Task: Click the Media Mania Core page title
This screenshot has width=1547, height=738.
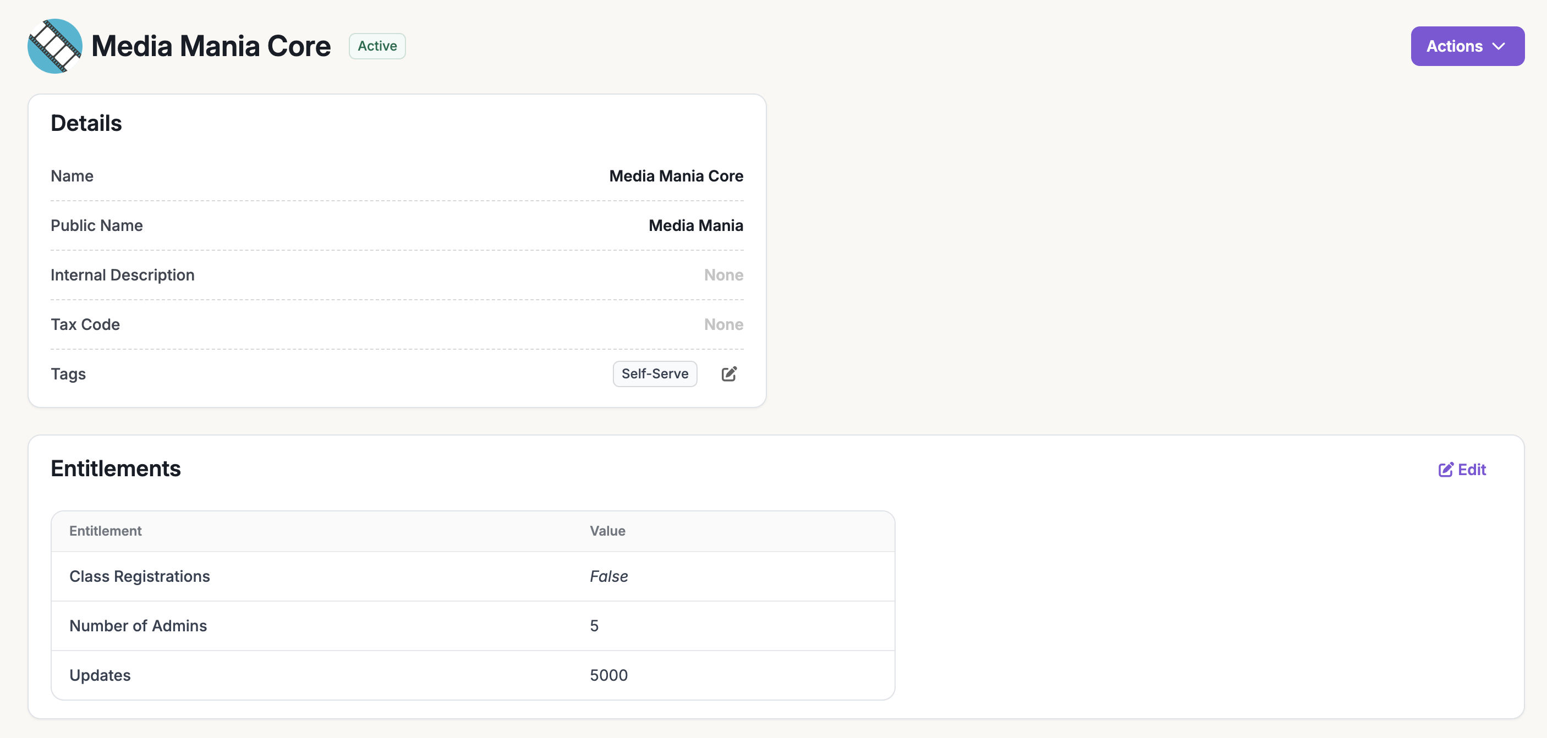Action: tap(211, 46)
